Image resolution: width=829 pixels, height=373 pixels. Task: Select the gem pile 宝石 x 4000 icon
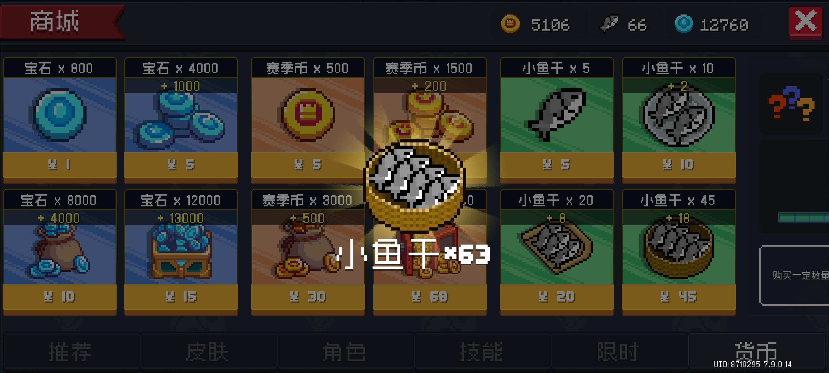181,120
